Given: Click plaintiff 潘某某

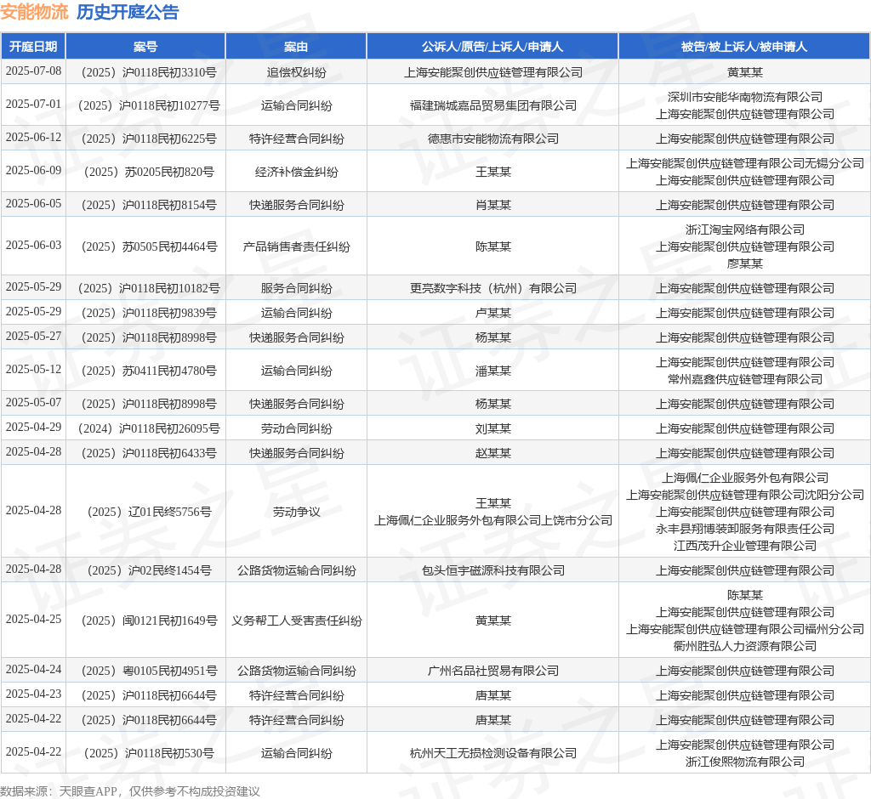Looking at the screenshot, I should (493, 371).
